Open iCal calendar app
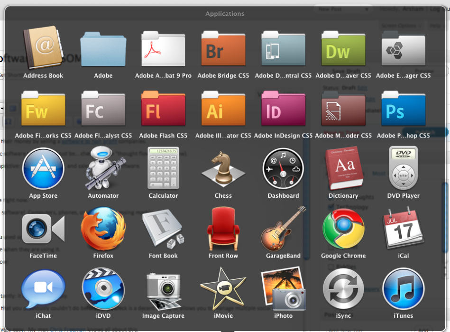 tap(403, 229)
